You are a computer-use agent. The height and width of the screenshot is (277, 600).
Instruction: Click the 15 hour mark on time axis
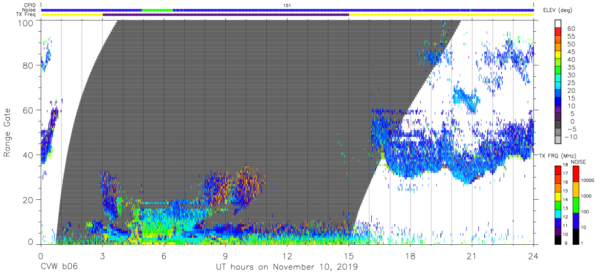[x=348, y=256]
